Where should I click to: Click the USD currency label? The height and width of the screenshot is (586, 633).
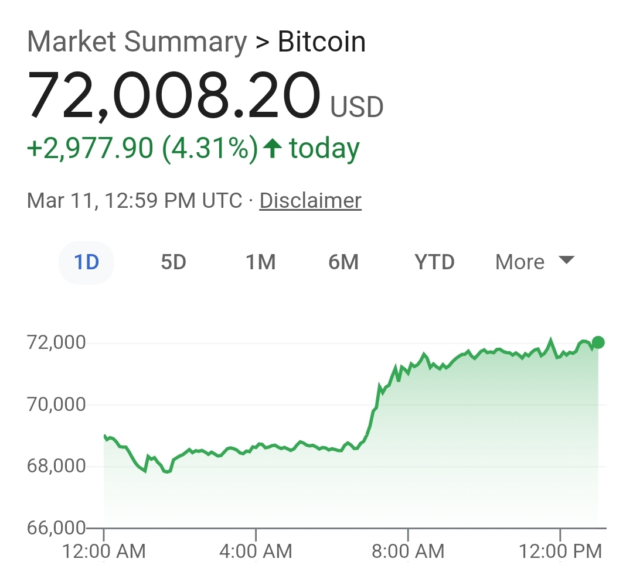pos(357,108)
